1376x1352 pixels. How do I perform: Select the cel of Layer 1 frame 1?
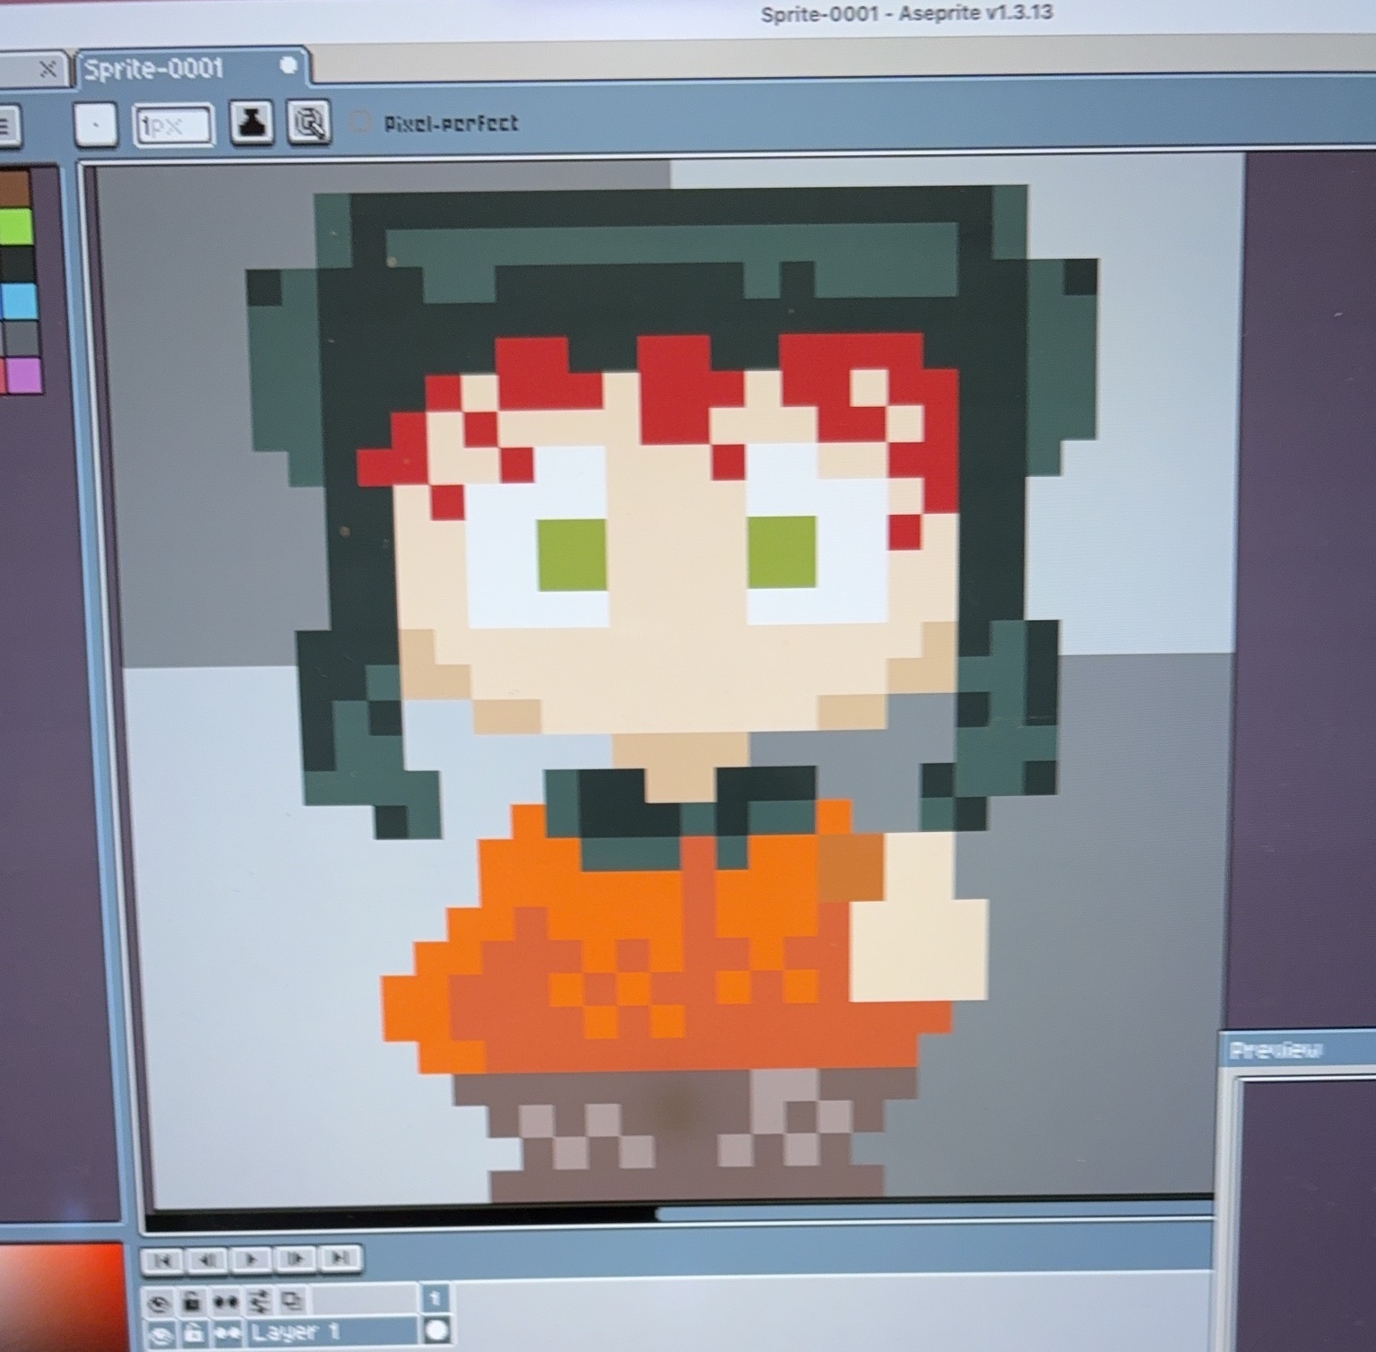[x=437, y=1331]
